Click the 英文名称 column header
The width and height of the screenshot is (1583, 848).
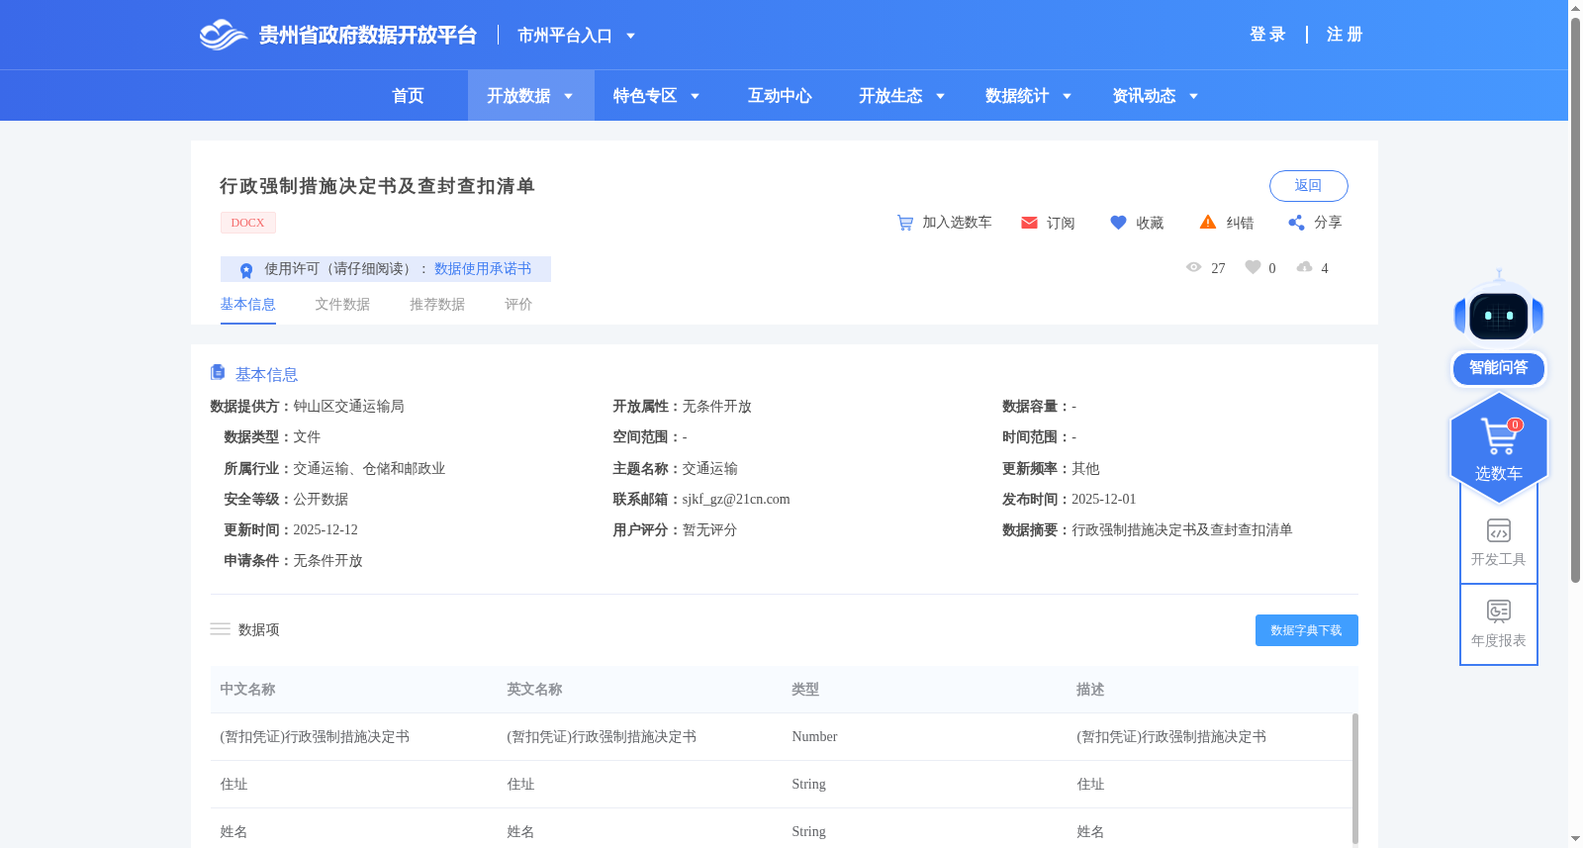pos(534,690)
